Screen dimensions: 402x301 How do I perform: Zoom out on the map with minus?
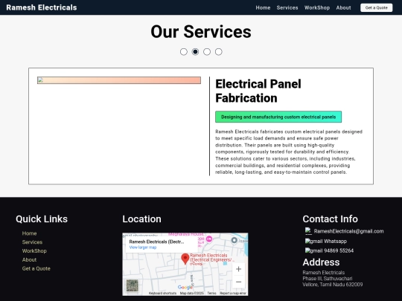238,282
